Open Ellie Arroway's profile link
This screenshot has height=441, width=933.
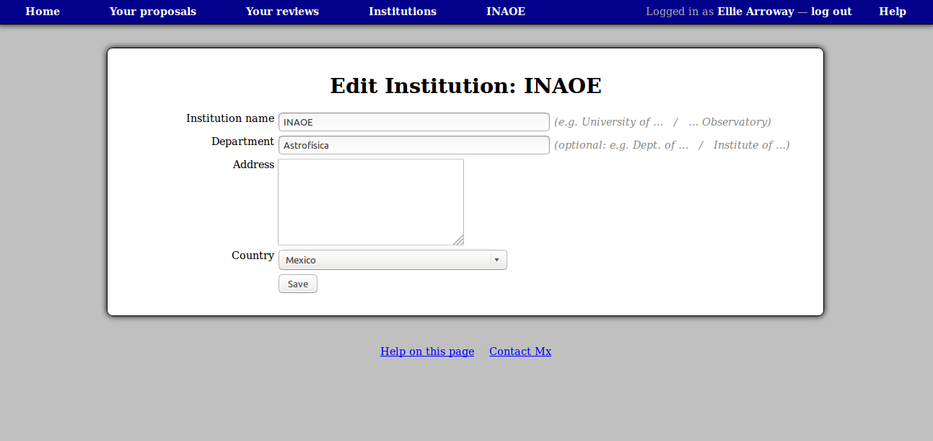coord(755,12)
